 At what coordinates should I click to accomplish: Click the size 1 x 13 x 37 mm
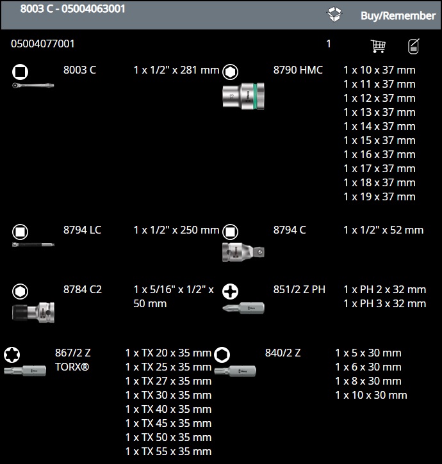[379, 113]
